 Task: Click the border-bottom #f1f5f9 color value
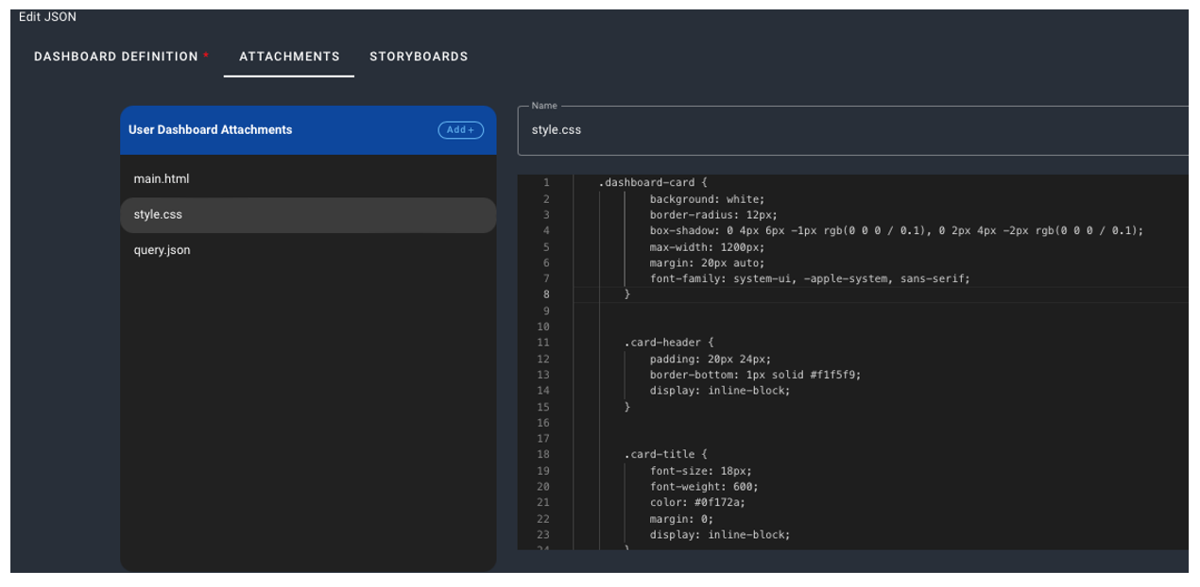coord(836,375)
